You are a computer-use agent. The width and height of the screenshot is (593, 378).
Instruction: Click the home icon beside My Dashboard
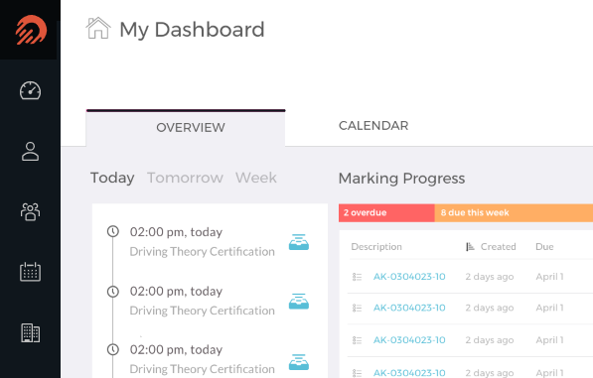(x=98, y=28)
